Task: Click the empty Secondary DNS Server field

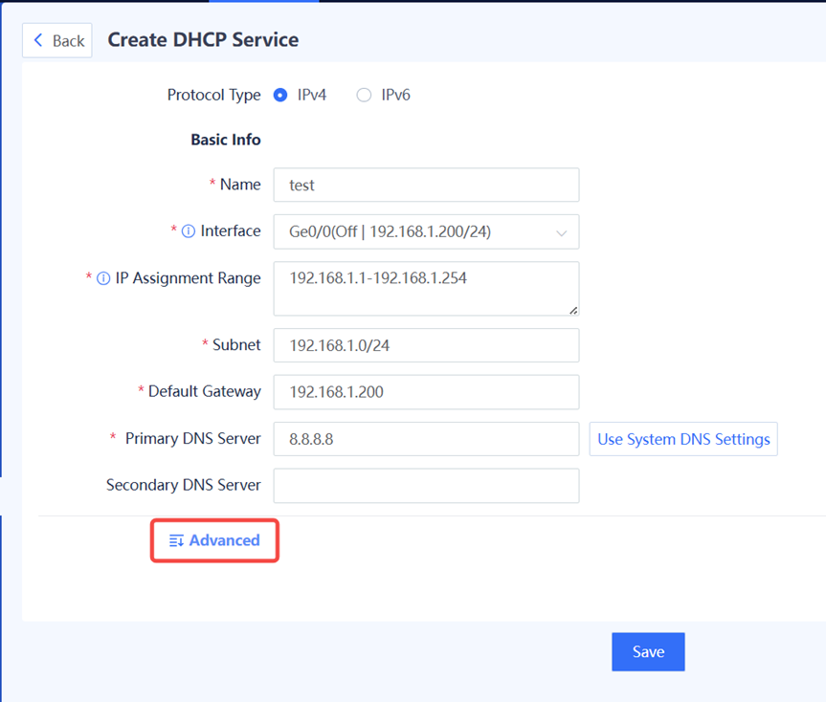Action: pyautogui.click(x=426, y=485)
